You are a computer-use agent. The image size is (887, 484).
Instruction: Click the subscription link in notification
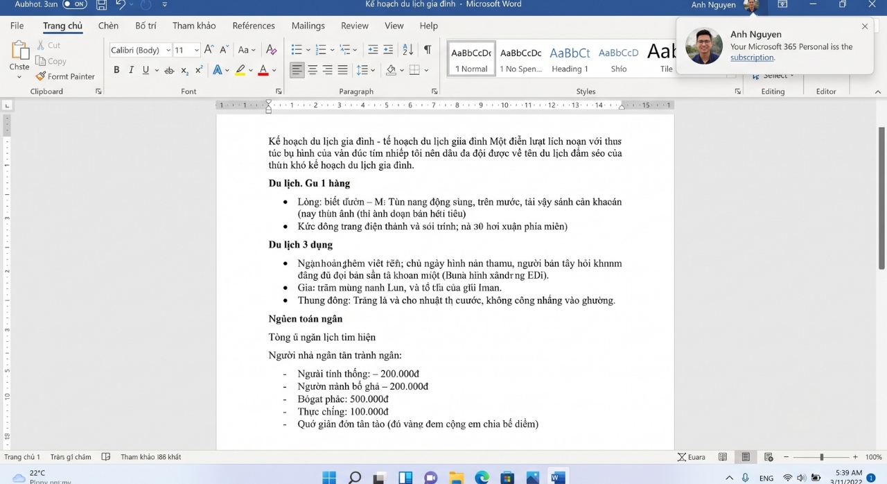coord(752,58)
